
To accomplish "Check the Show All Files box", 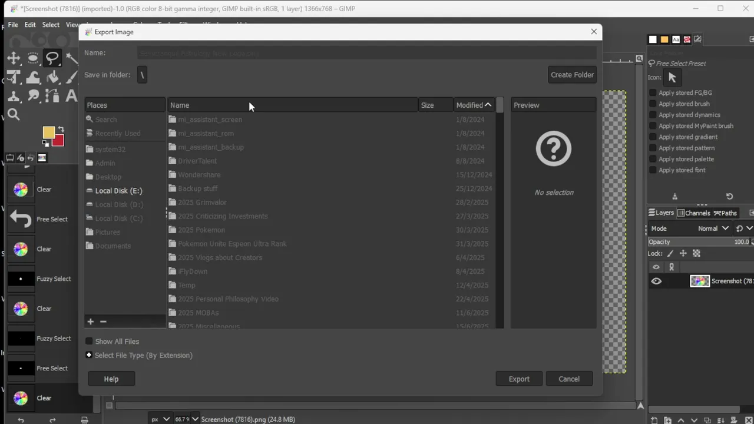I will pyautogui.click(x=89, y=342).
